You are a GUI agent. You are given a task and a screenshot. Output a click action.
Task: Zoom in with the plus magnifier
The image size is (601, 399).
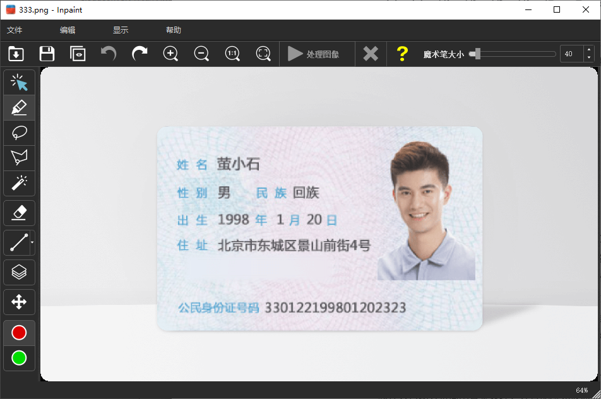tap(170, 54)
